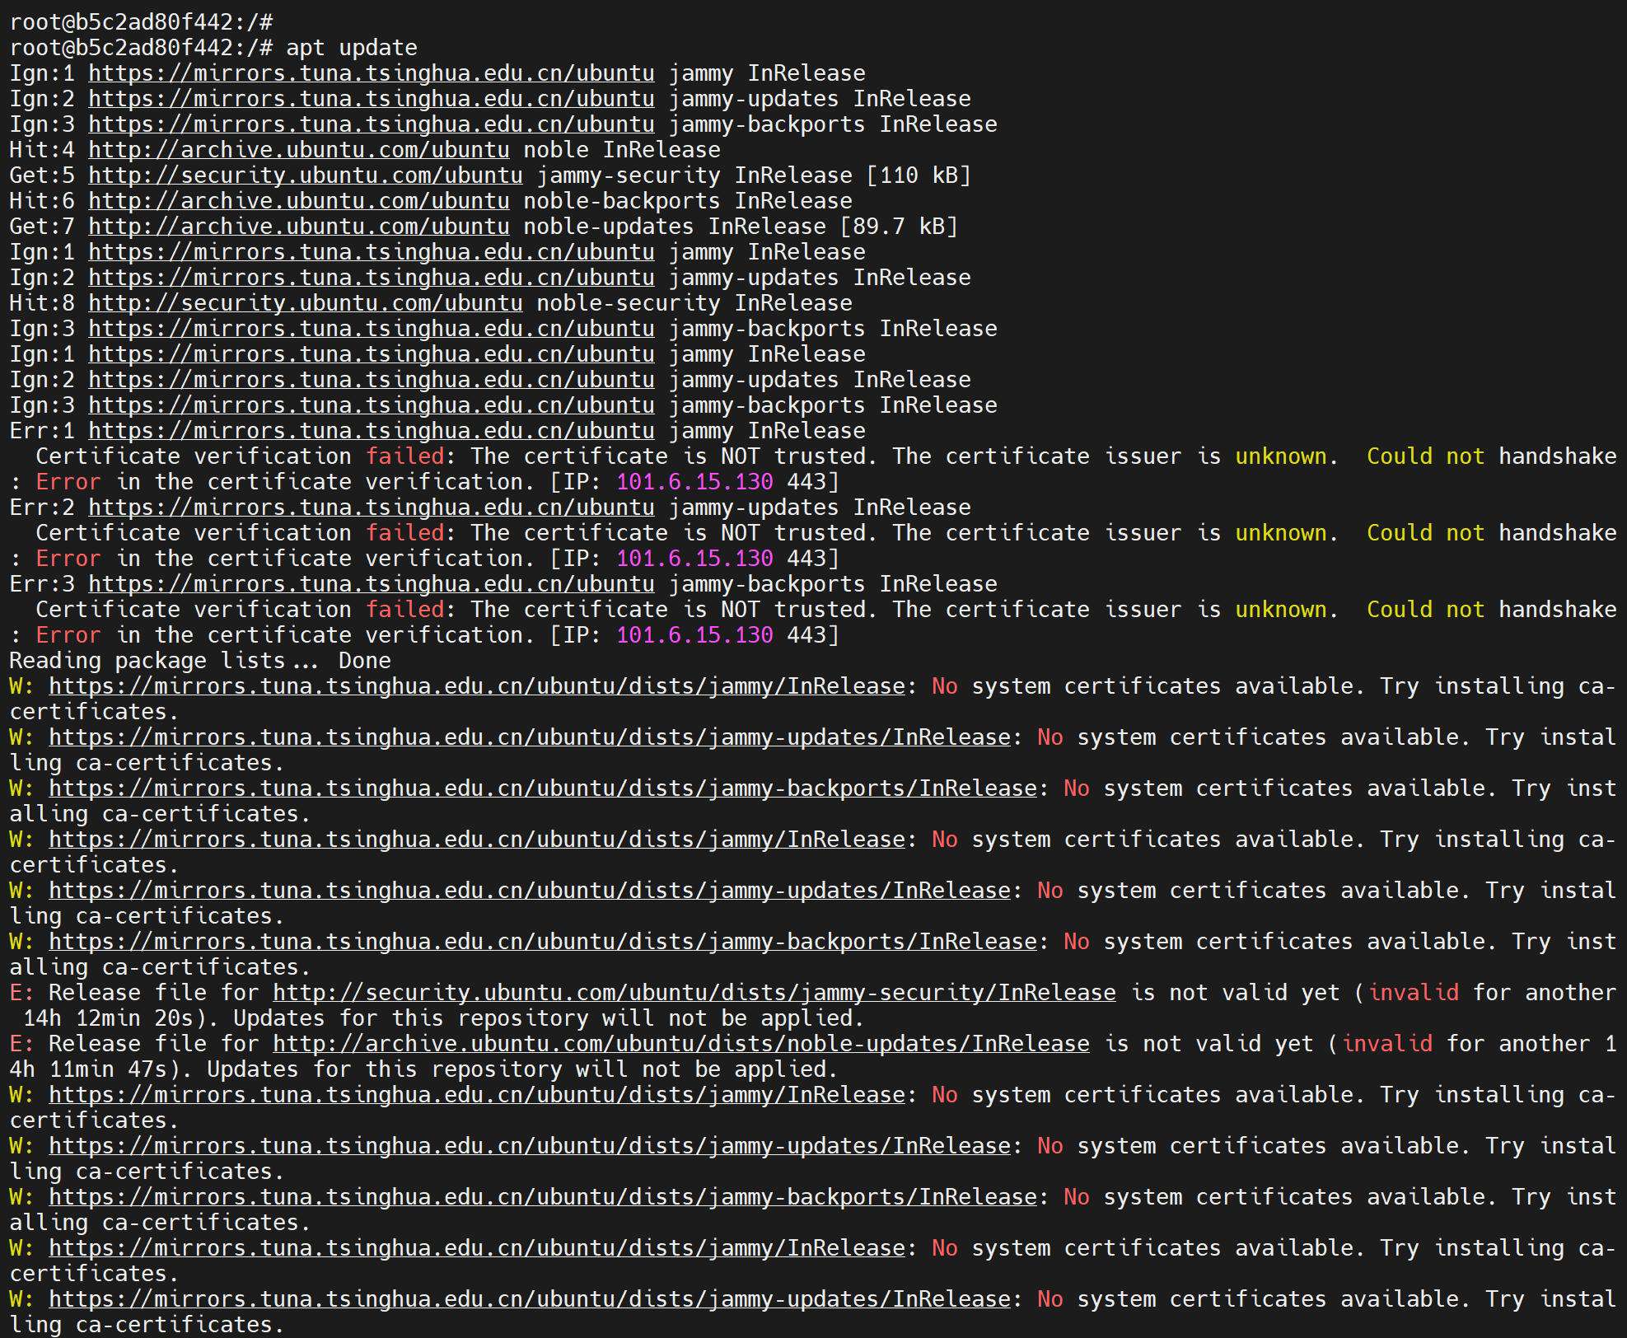Click the 'apt update' command text
Image resolution: width=1627 pixels, height=1338 pixels.
coord(351,48)
